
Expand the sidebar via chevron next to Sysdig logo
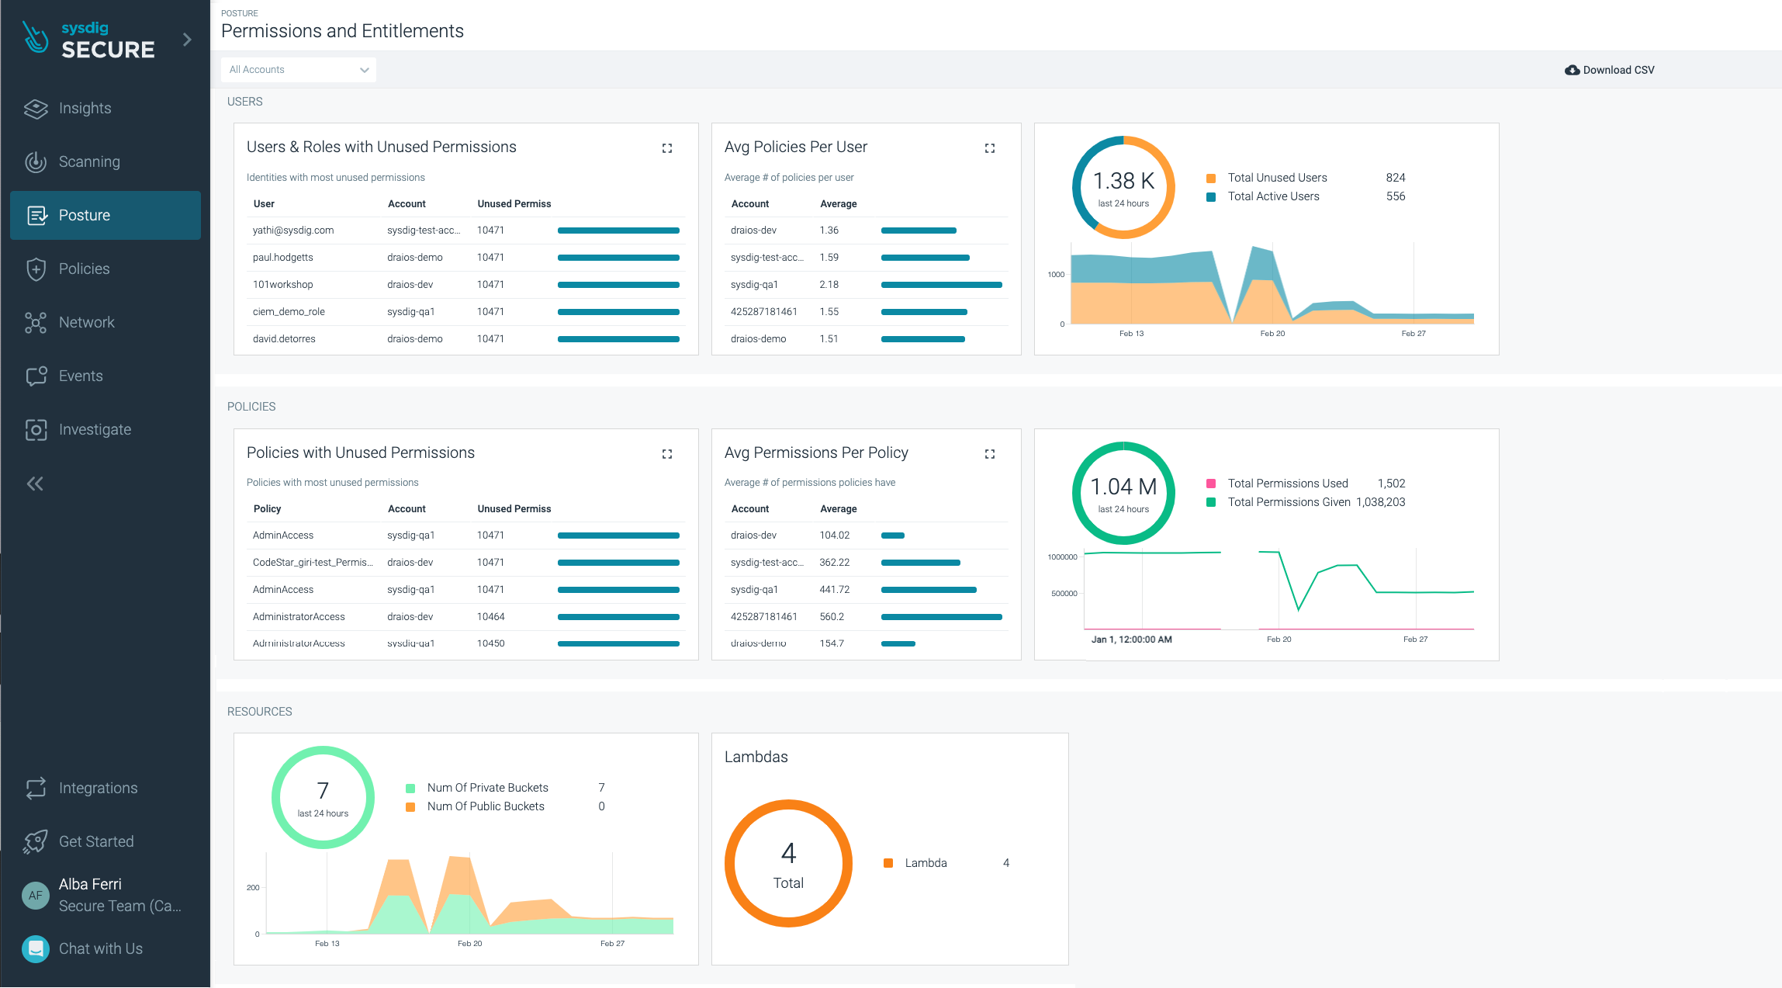pyautogui.click(x=186, y=39)
